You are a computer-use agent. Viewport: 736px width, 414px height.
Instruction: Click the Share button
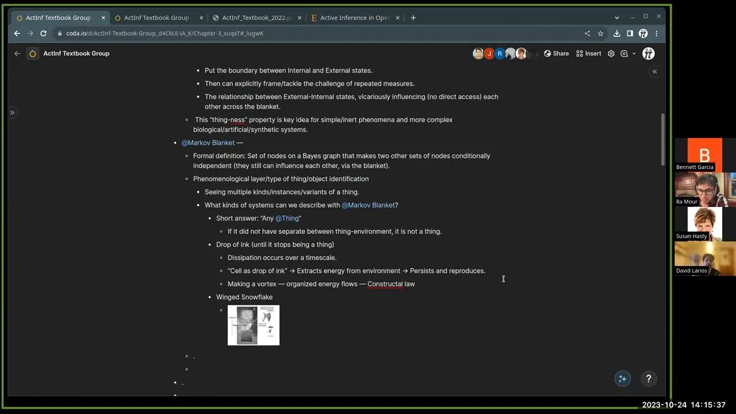click(556, 53)
